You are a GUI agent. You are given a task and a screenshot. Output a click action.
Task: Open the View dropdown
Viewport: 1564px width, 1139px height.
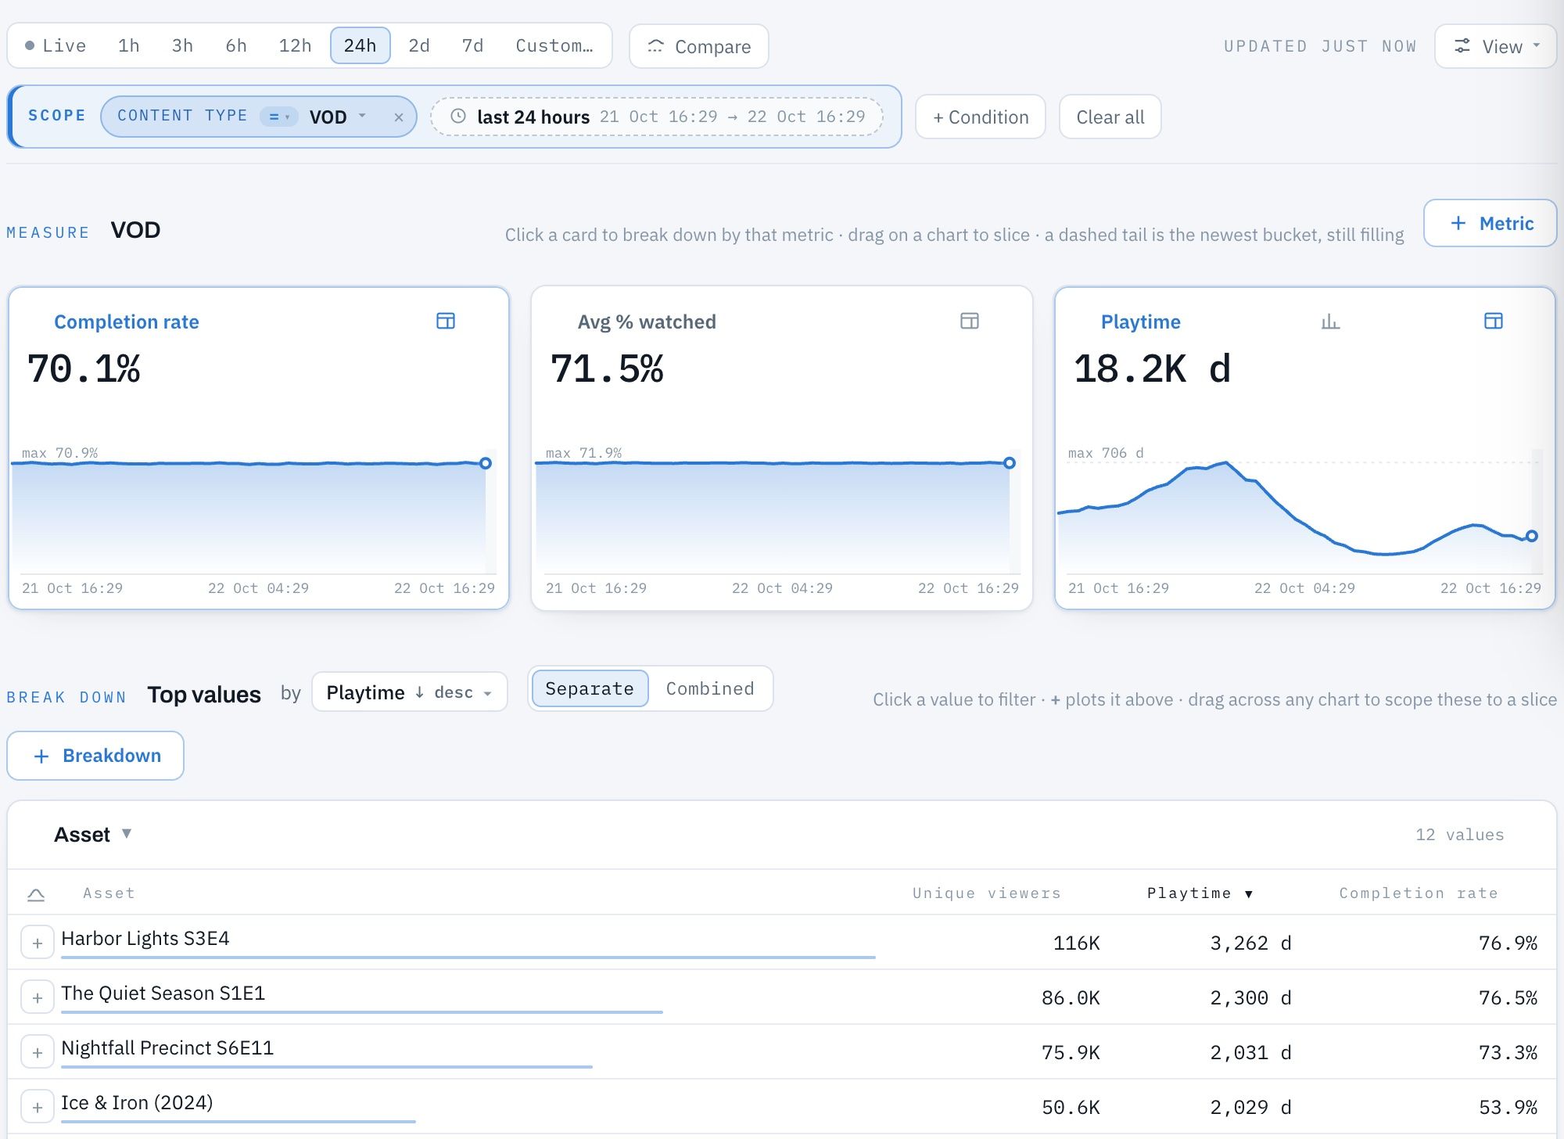point(1496,46)
